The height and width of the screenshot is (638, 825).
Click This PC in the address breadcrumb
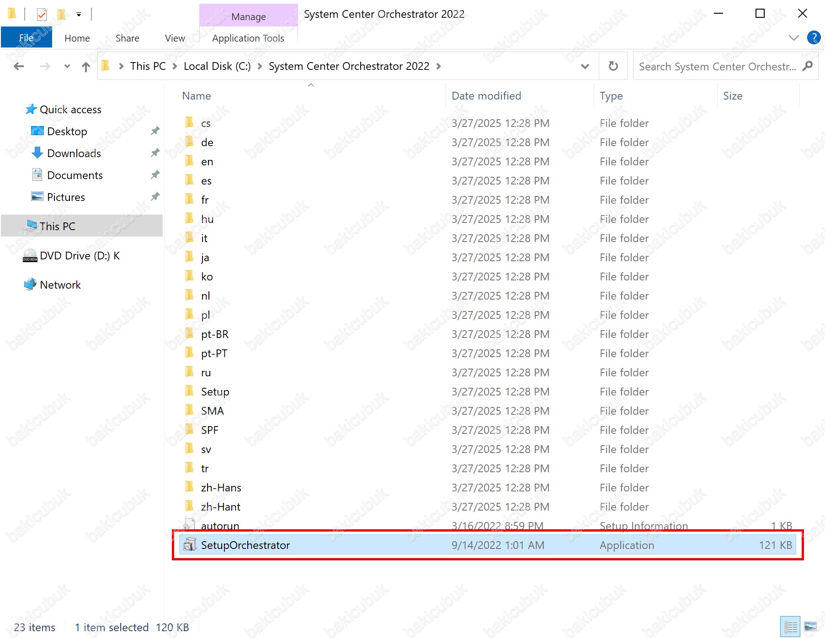(x=148, y=66)
